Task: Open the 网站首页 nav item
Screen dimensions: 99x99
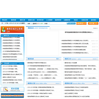Action: pyautogui.click(x=5, y=20)
